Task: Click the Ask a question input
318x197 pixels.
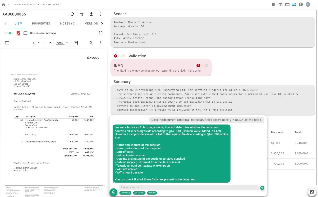Action: pyautogui.click(x=189, y=187)
